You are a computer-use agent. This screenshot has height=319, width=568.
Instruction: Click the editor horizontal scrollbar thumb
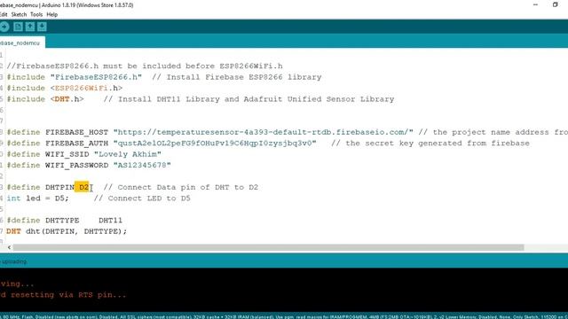[x=268, y=247]
